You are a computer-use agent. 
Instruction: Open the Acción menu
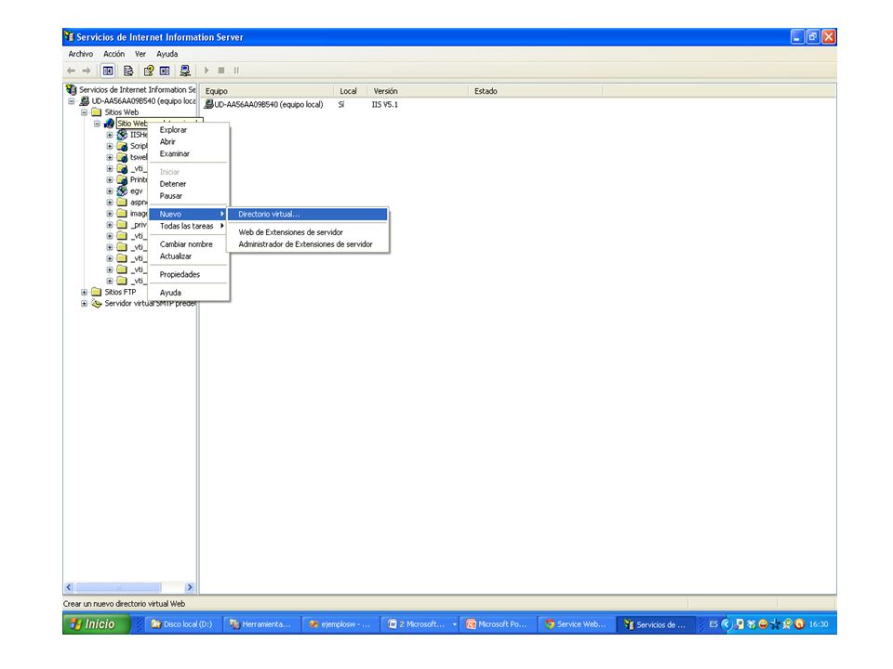click(113, 54)
